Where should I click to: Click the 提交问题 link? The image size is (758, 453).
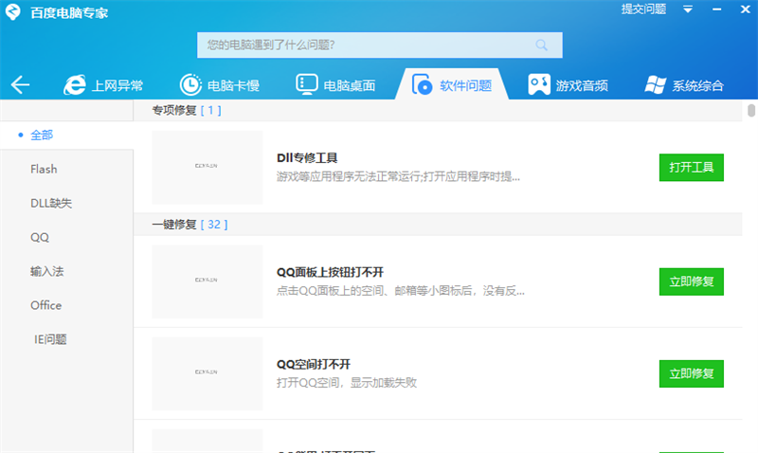(x=643, y=9)
